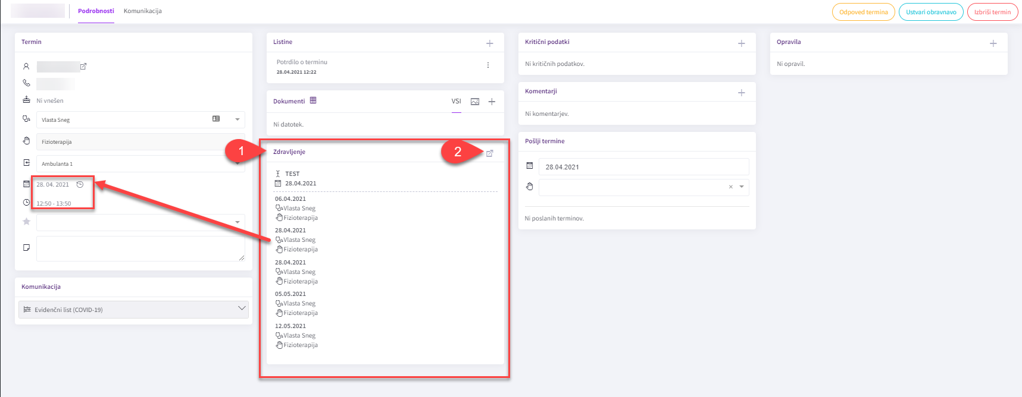Open patient profile via external link icon
This screenshot has width=1022, height=397.
pyautogui.click(x=83, y=67)
